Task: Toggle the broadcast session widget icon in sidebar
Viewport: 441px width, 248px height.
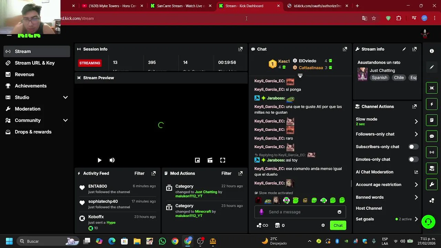Action: 432,152
